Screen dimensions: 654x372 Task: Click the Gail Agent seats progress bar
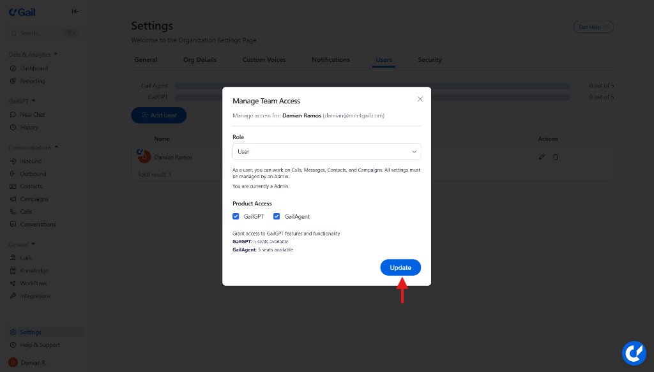click(372, 86)
